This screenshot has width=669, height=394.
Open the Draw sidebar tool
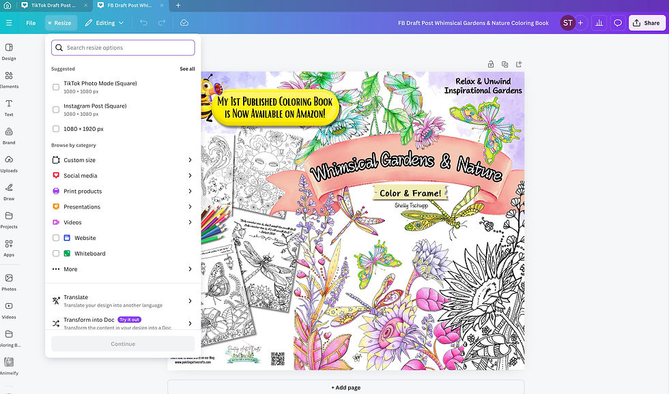click(x=8, y=192)
